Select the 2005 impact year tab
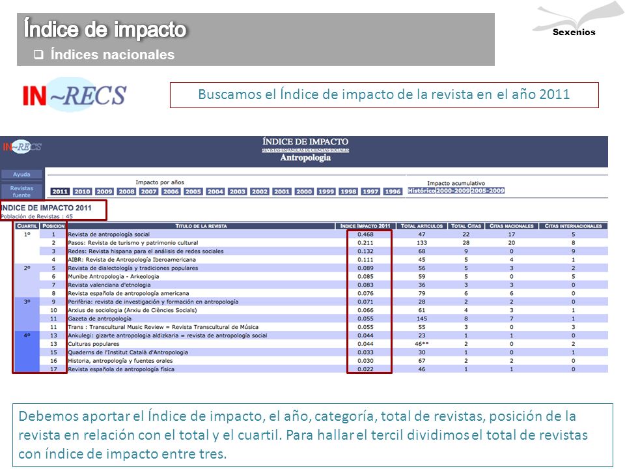Screen dimensions: 625x469 193,192
